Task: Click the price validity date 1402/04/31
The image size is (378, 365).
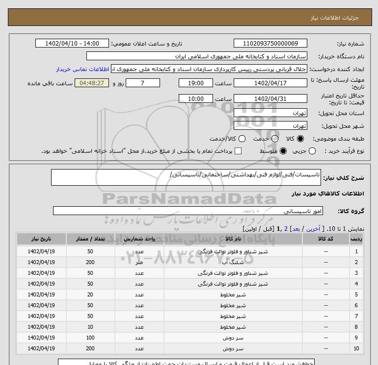Action: (x=270, y=98)
